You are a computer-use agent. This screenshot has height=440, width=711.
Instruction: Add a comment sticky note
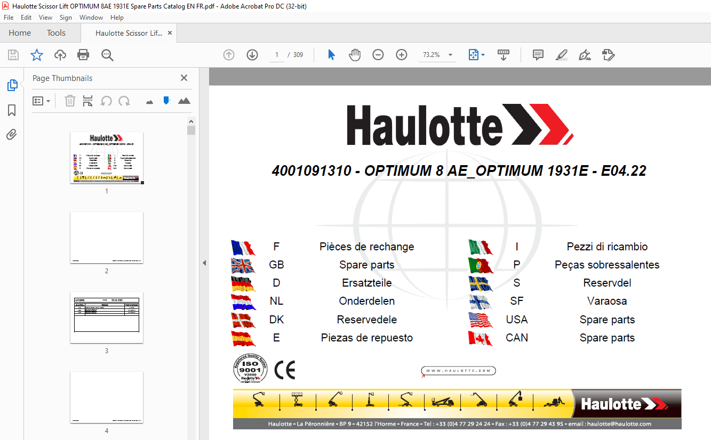pos(538,55)
